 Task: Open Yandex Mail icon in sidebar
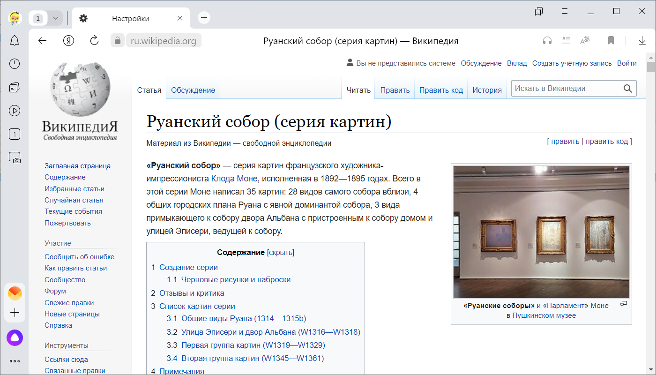15,293
